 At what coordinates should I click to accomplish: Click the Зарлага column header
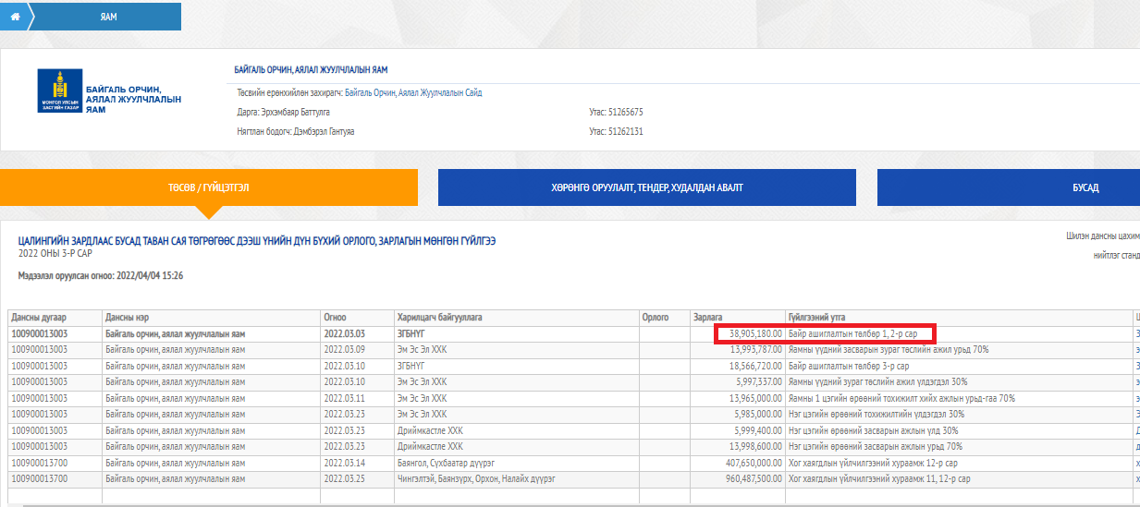click(708, 318)
